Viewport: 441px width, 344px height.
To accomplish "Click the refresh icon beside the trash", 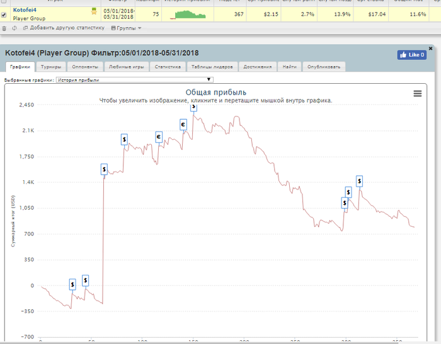I will (x=14, y=28).
